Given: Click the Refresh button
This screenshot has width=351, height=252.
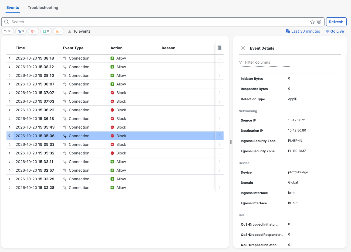Looking at the screenshot, I should coord(336,22).
